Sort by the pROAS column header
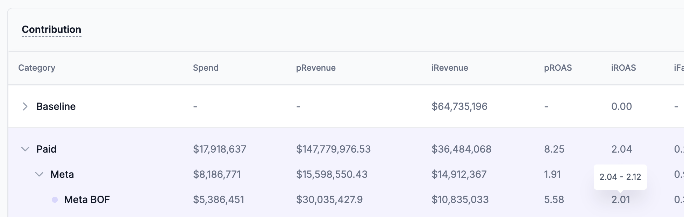This screenshot has height=217, width=684. pyautogui.click(x=558, y=68)
